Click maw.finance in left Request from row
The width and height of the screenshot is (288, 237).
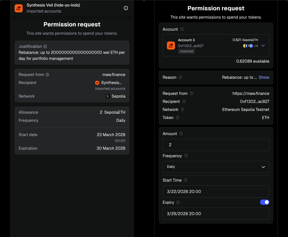(114, 75)
